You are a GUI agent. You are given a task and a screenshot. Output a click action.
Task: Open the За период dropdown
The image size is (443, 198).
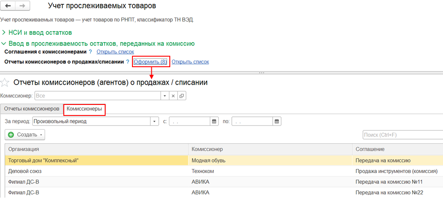click(154, 121)
